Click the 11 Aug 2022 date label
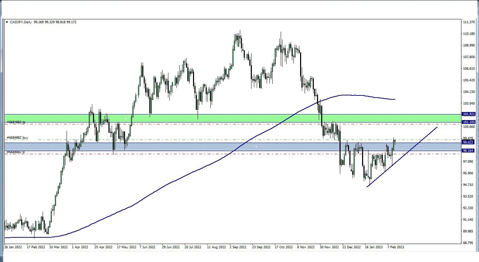This screenshot has height=262, width=479. point(217,247)
